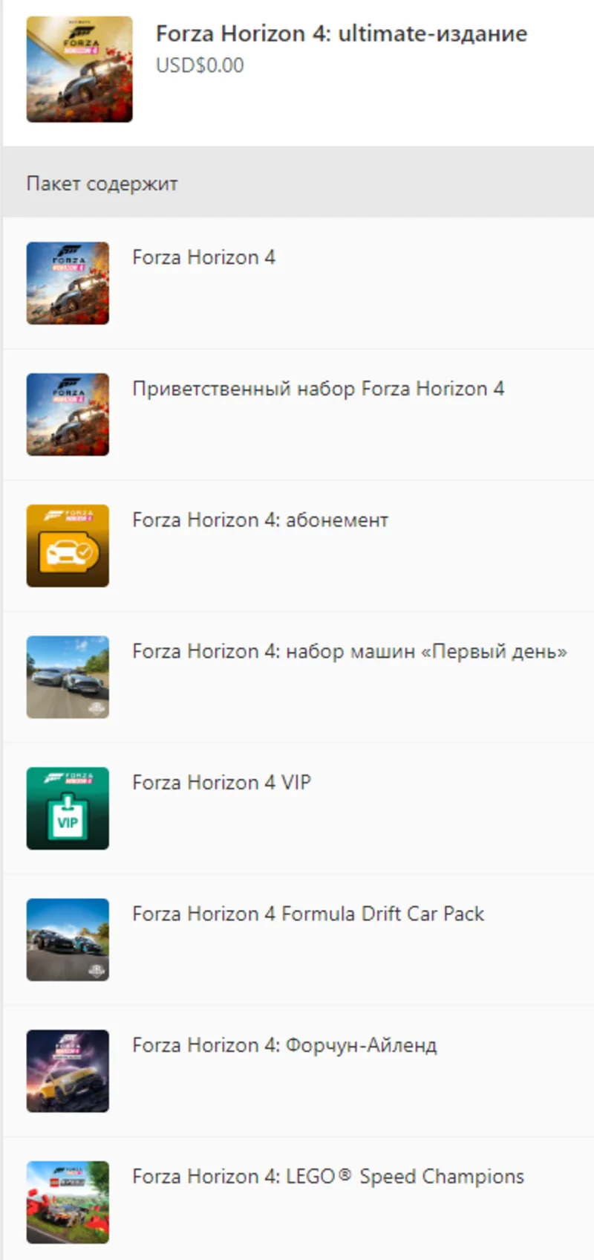594x1260 pixels.
Task: Open the 'Forza Horizon 4 Formula Drift Car Pack' link
Action: tap(308, 914)
